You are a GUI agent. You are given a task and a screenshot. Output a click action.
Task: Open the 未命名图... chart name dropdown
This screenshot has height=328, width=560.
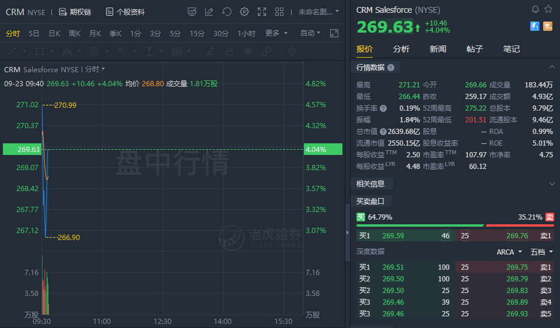(318, 12)
